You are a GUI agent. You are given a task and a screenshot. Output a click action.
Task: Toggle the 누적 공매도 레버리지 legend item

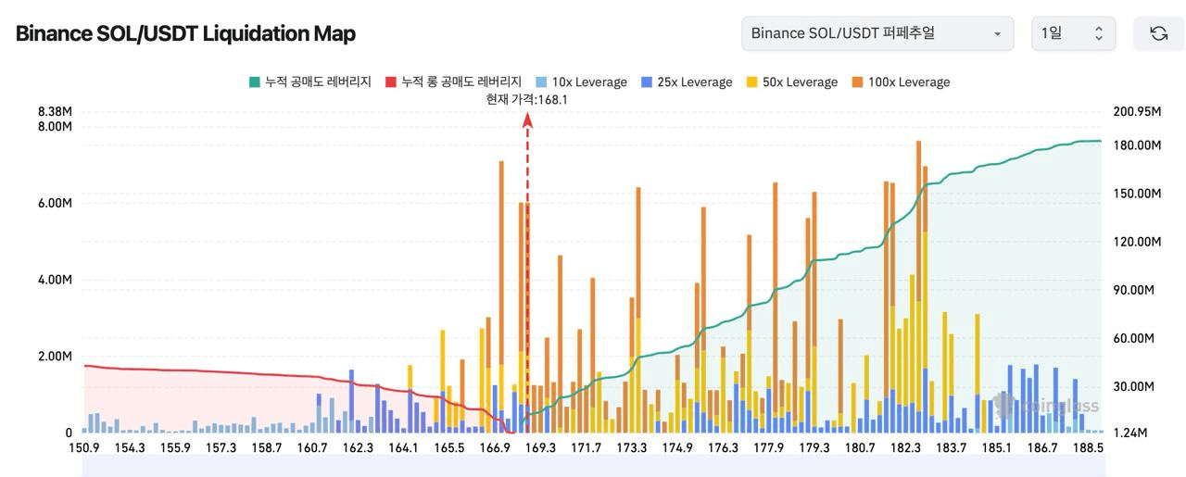310,82
